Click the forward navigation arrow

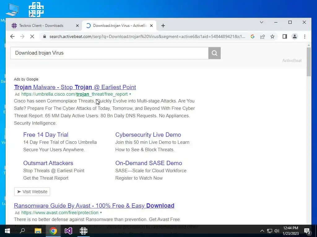tap(22, 36)
